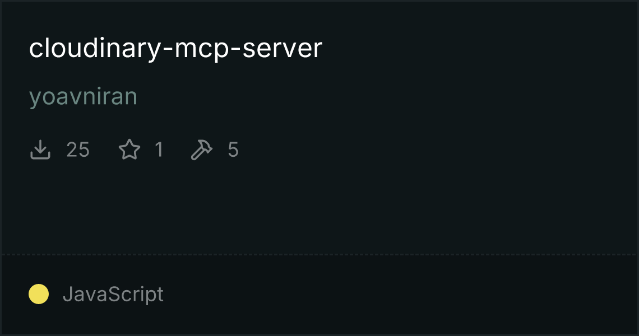Click the download tray arrow icon
The width and height of the screenshot is (639, 336).
click(x=40, y=150)
